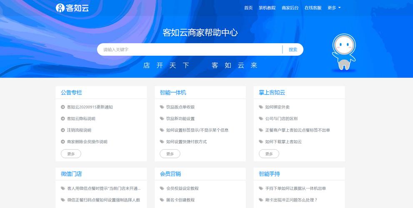Click the 客如云商家帮助中心 title text
This screenshot has height=208, width=413.
coord(200,32)
